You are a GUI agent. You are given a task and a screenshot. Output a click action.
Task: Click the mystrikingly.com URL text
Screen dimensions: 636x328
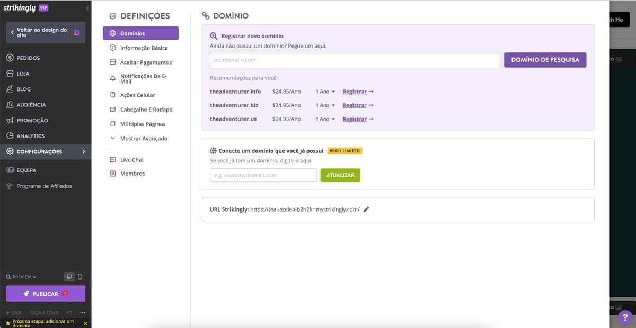[305, 209]
